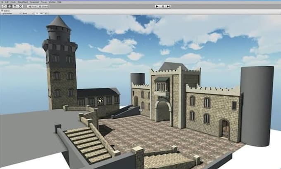The image size is (281, 169).
Task: Open the scene draw mode dropdown
Action: coord(11,14)
